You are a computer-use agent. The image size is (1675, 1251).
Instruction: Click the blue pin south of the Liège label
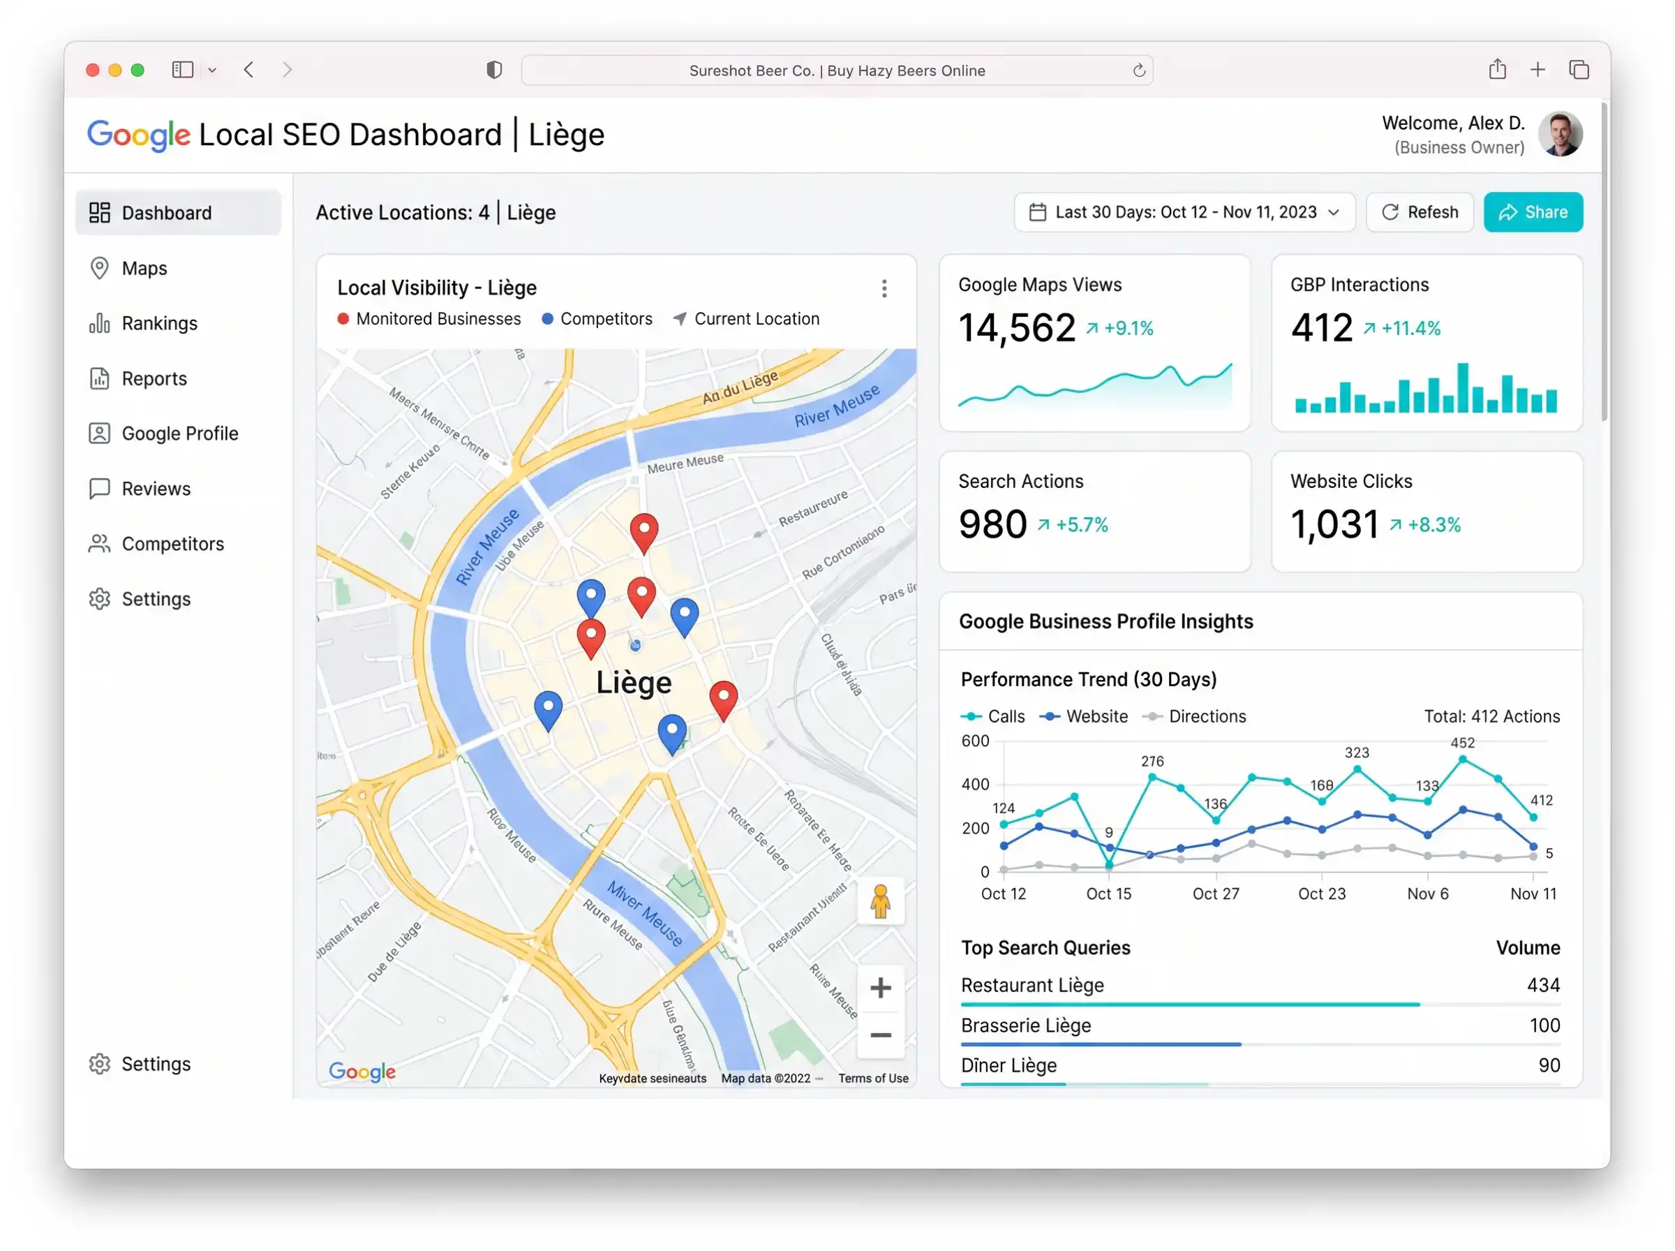click(x=671, y=734)
